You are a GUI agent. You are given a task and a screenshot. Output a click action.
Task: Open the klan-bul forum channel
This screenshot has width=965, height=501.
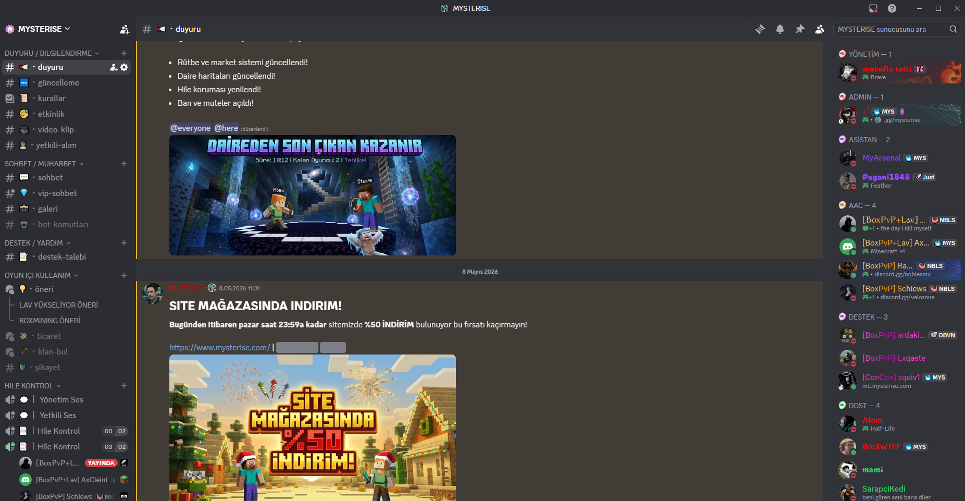coord(68,352)
